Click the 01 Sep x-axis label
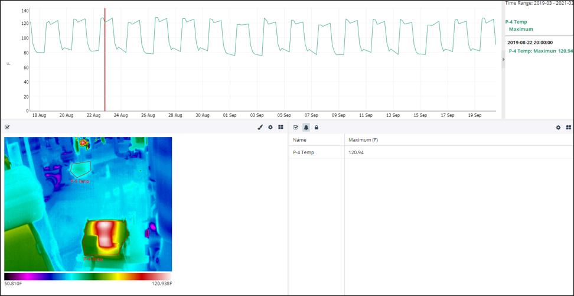Image resolution: width=574 pixels, height=296 pixels. click(x=230, y=115)
